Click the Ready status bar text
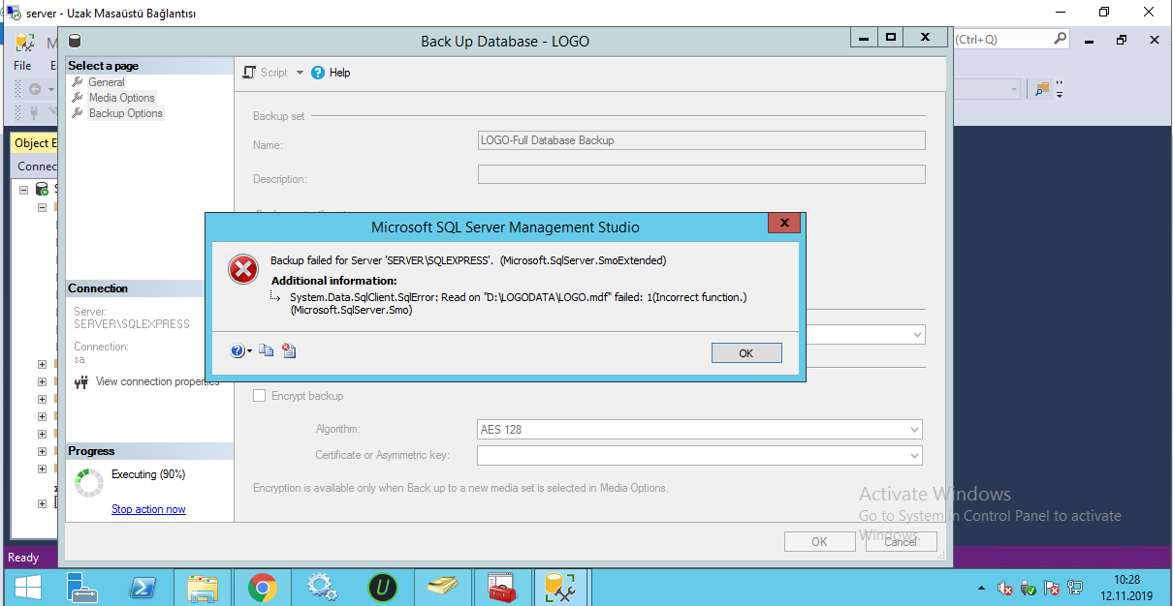Screen dimensions: 1173x606 pos(23,558)
